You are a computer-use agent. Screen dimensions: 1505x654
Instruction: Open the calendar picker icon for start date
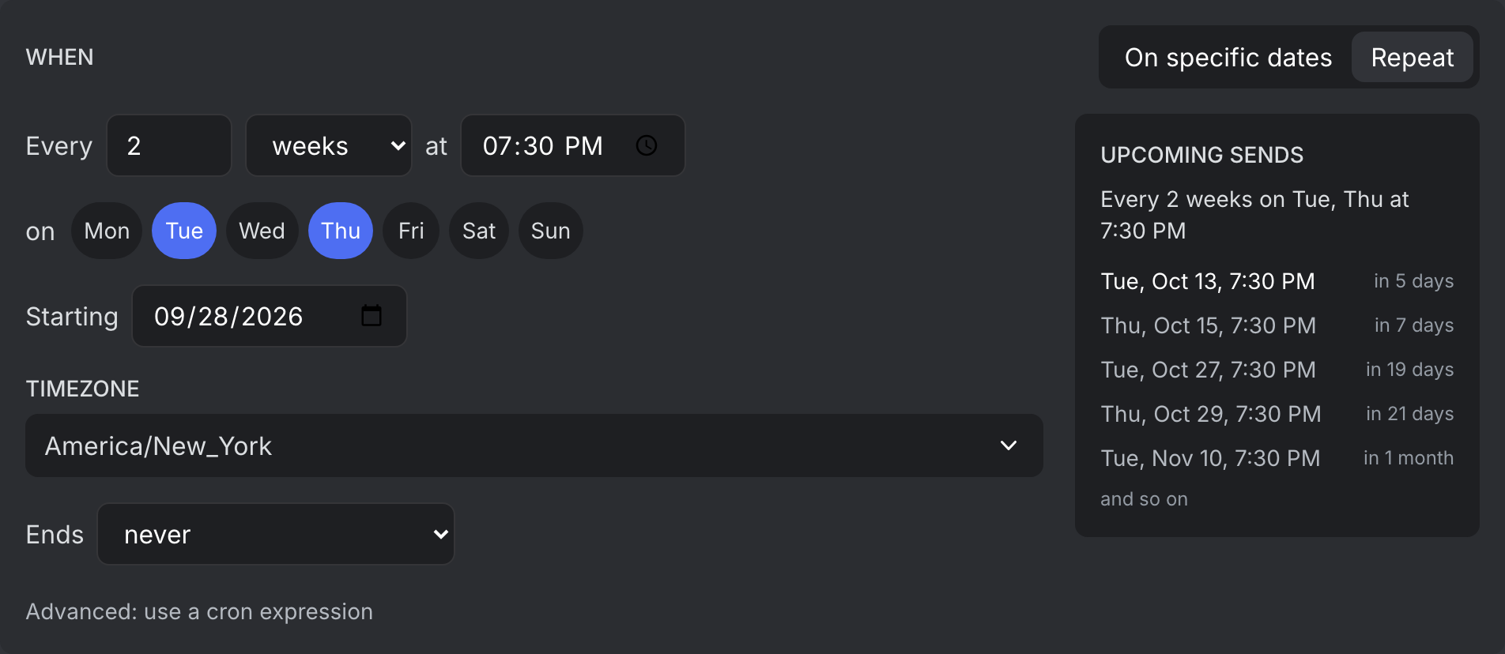(372, 316)
